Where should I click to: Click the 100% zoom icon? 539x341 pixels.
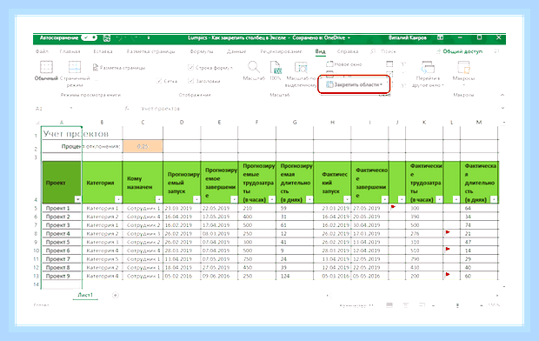coord(276,67)
